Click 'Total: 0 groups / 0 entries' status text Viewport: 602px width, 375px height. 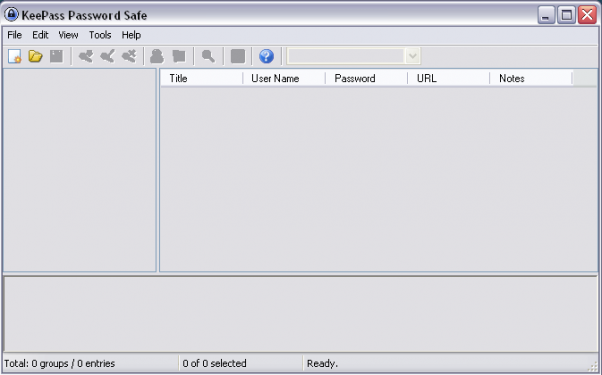[x=59, y=363]
